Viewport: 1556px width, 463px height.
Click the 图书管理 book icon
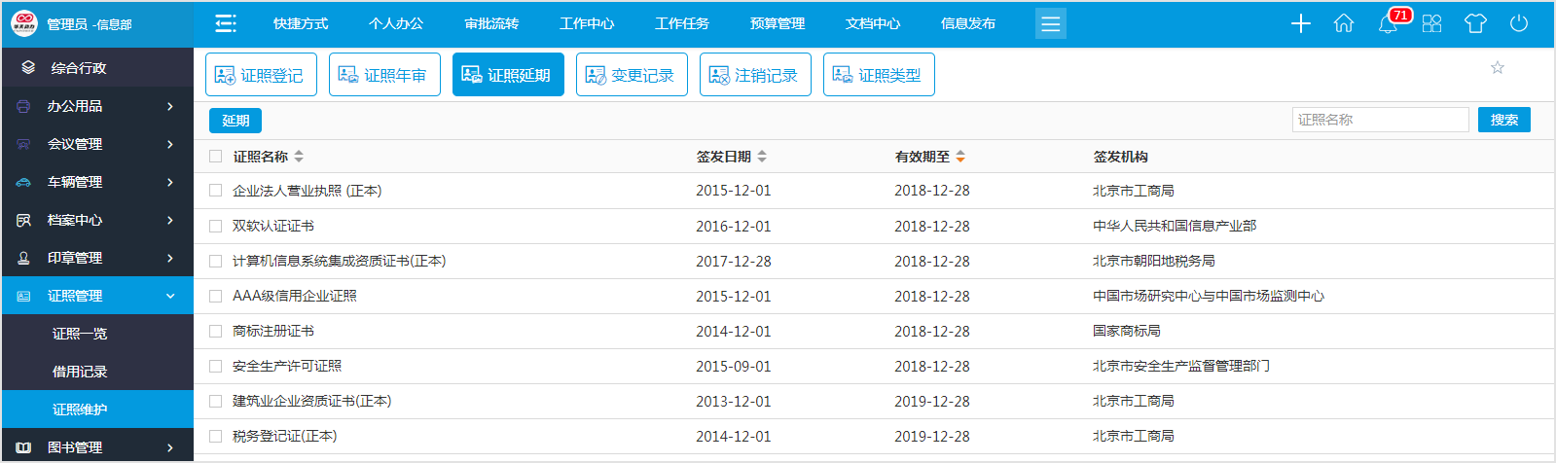23,447
